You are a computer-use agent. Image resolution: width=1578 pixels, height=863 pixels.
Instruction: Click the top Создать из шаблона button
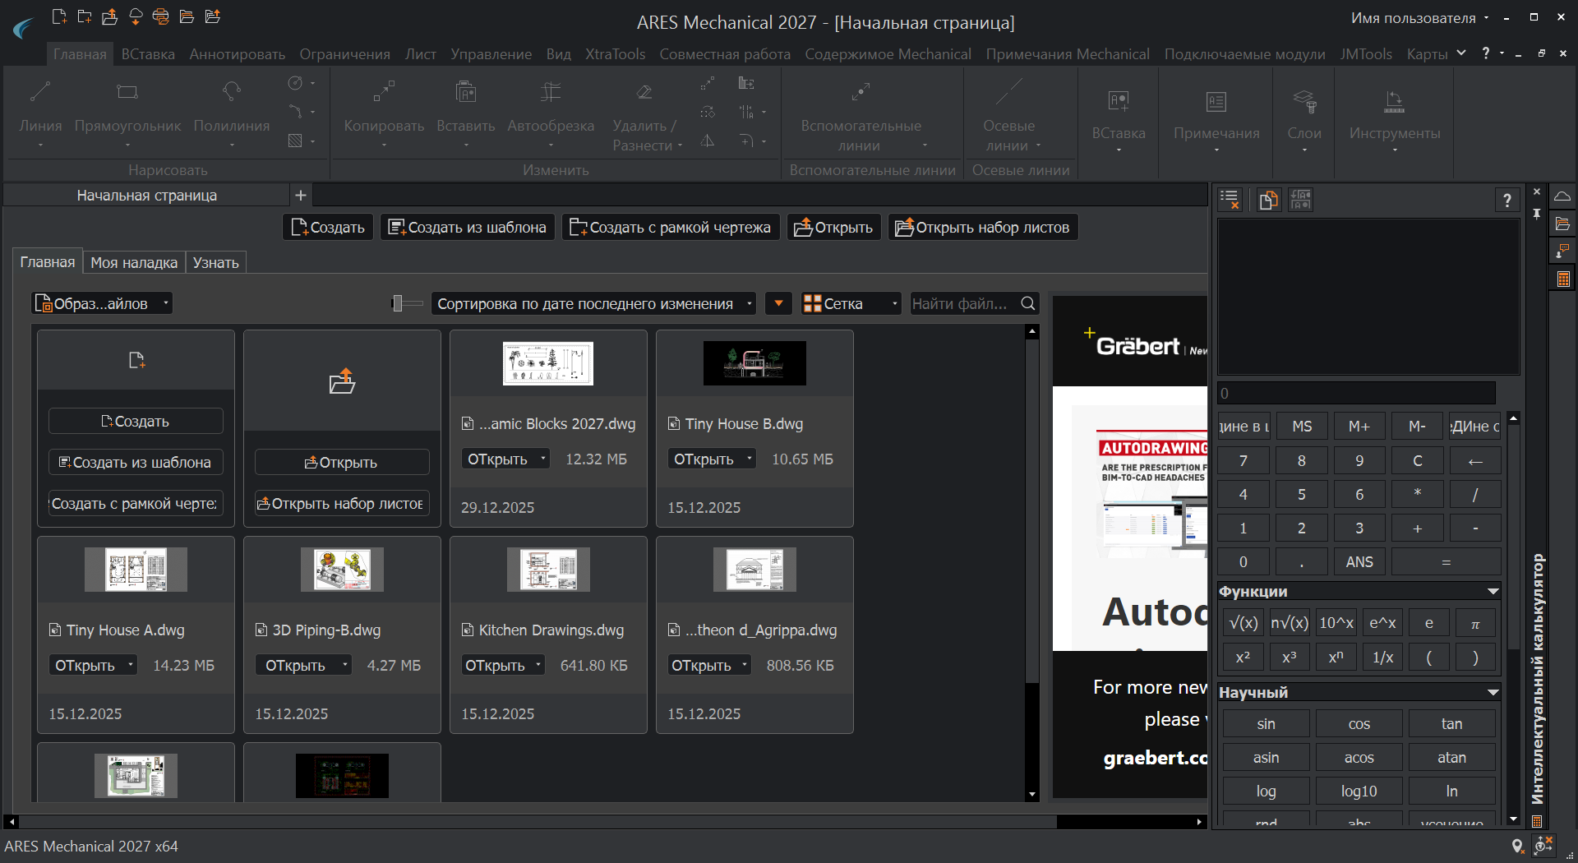pyautogui.click(x=468, y=227)
